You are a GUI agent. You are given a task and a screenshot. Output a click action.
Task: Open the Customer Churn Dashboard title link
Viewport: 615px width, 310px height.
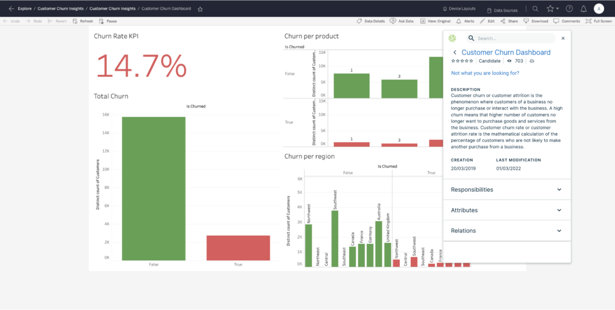tap(506, 52)
